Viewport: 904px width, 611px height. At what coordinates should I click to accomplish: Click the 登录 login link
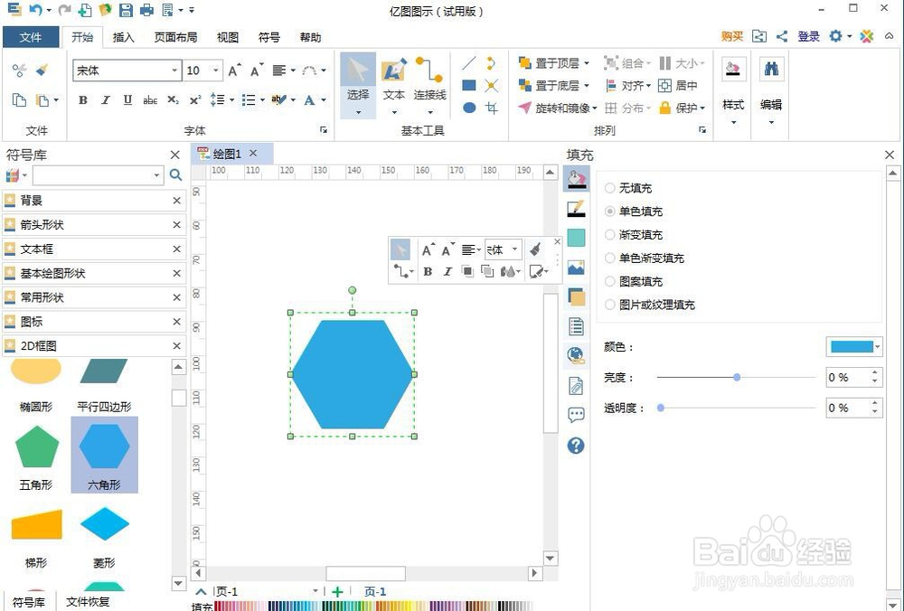(x=807, y=36)
